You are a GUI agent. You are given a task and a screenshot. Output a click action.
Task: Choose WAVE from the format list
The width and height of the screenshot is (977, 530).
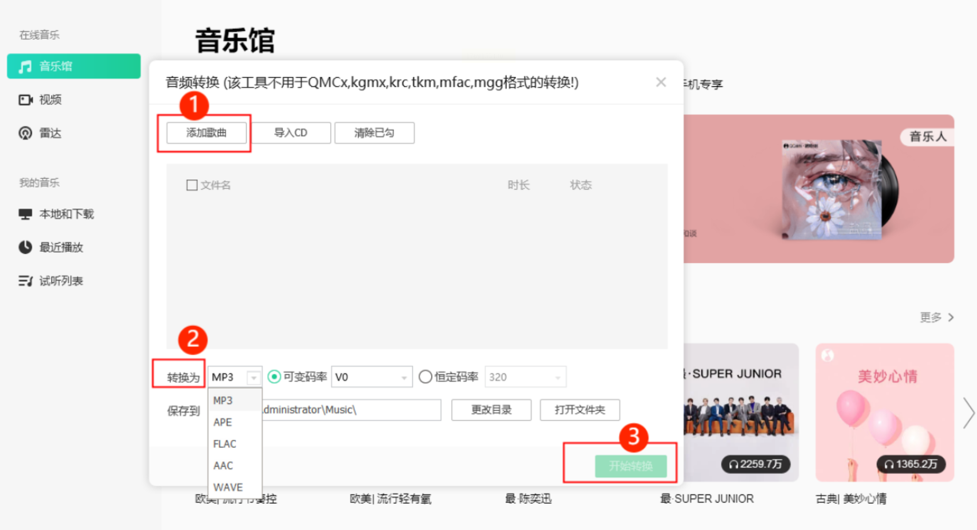pyautogui.click(x=228, y=487)
